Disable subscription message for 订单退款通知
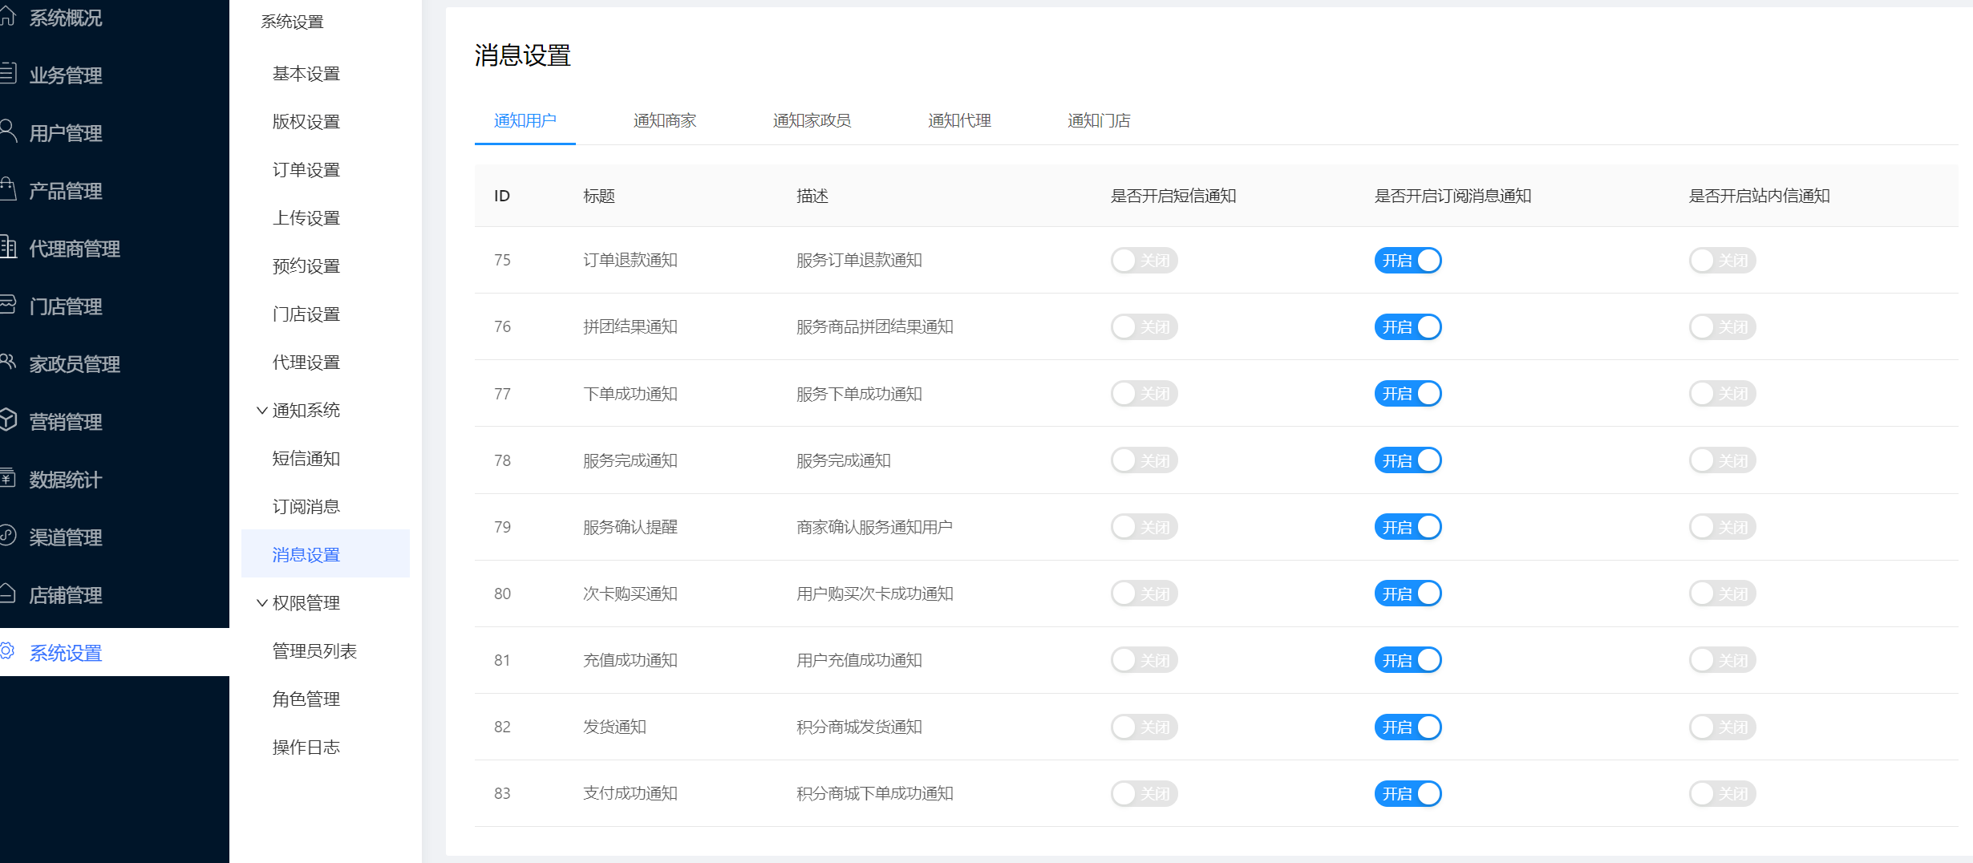The width and height of the screenshot is (1973, 863). (x=1408, y=261)
